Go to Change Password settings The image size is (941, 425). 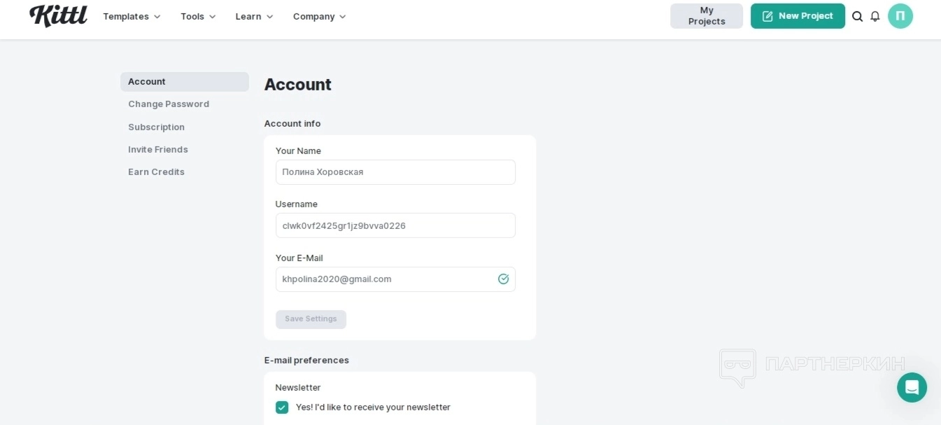(169, 104)
